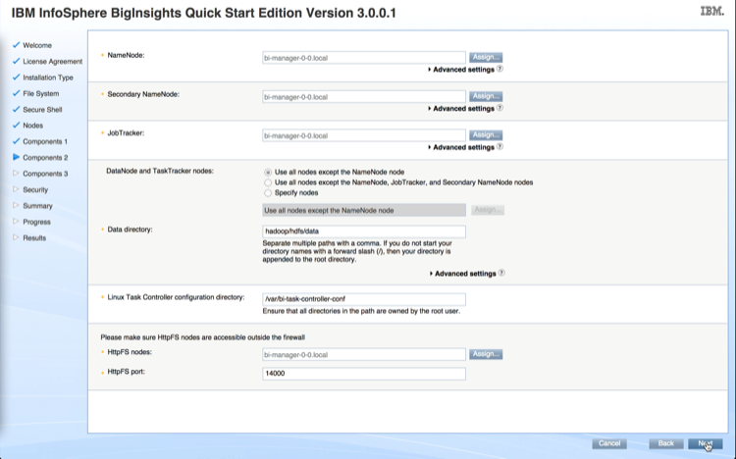Viewport: 736px width, 459px height.
Task: Click the Next button
Action: point(705,443)
